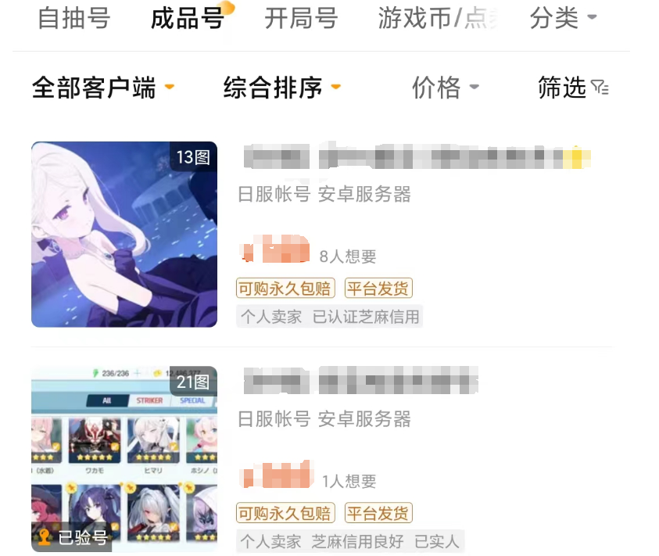Open the second listing's character roster thumbnail

[124, 459]
